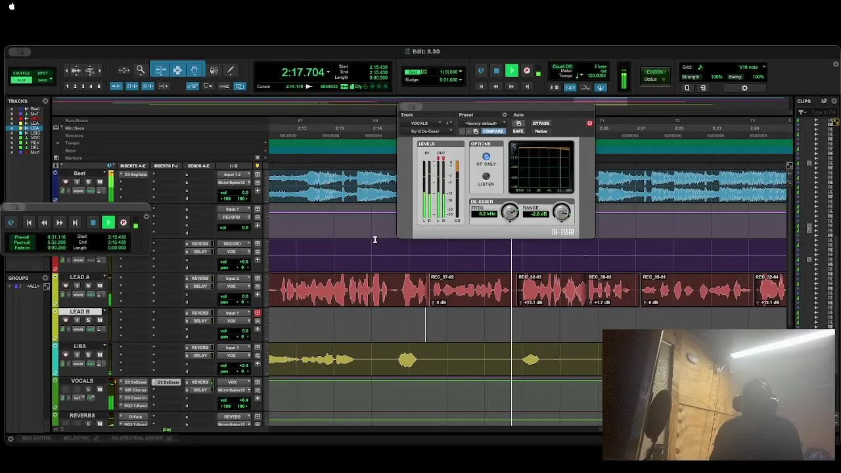Enable Slip edit mode
Image resolution: width=841 pixels, height=473 pixels.
21,79
